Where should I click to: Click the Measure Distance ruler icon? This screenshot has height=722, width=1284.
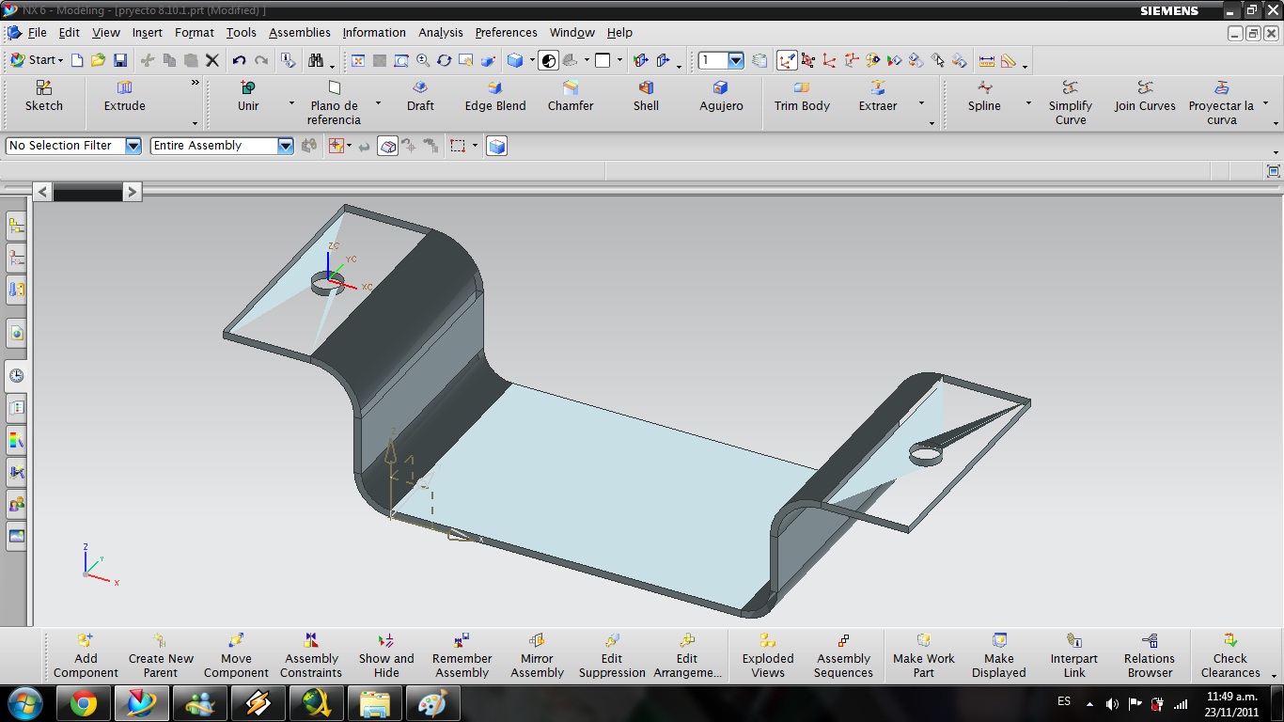pos(987,60)
